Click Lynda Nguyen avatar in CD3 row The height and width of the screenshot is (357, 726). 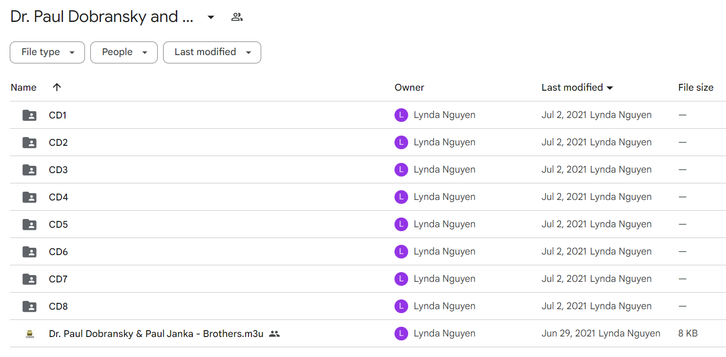pyautogui.click(x=401, y=170)
